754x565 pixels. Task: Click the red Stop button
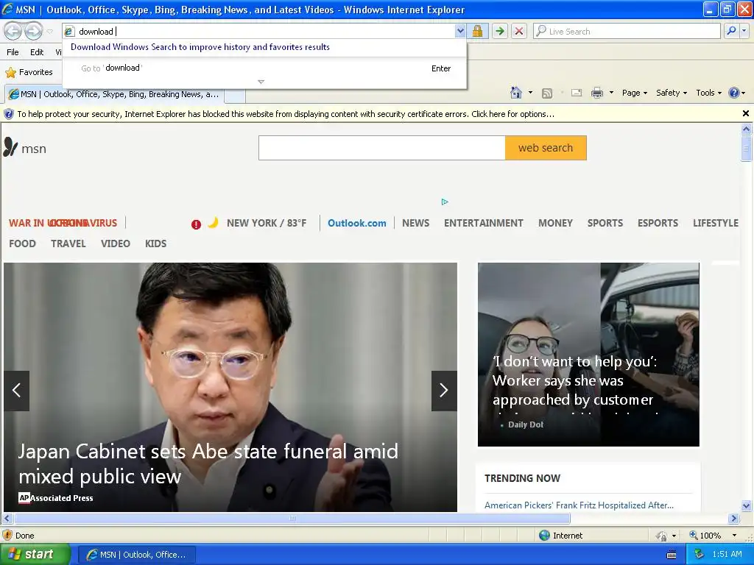(519, 31)
